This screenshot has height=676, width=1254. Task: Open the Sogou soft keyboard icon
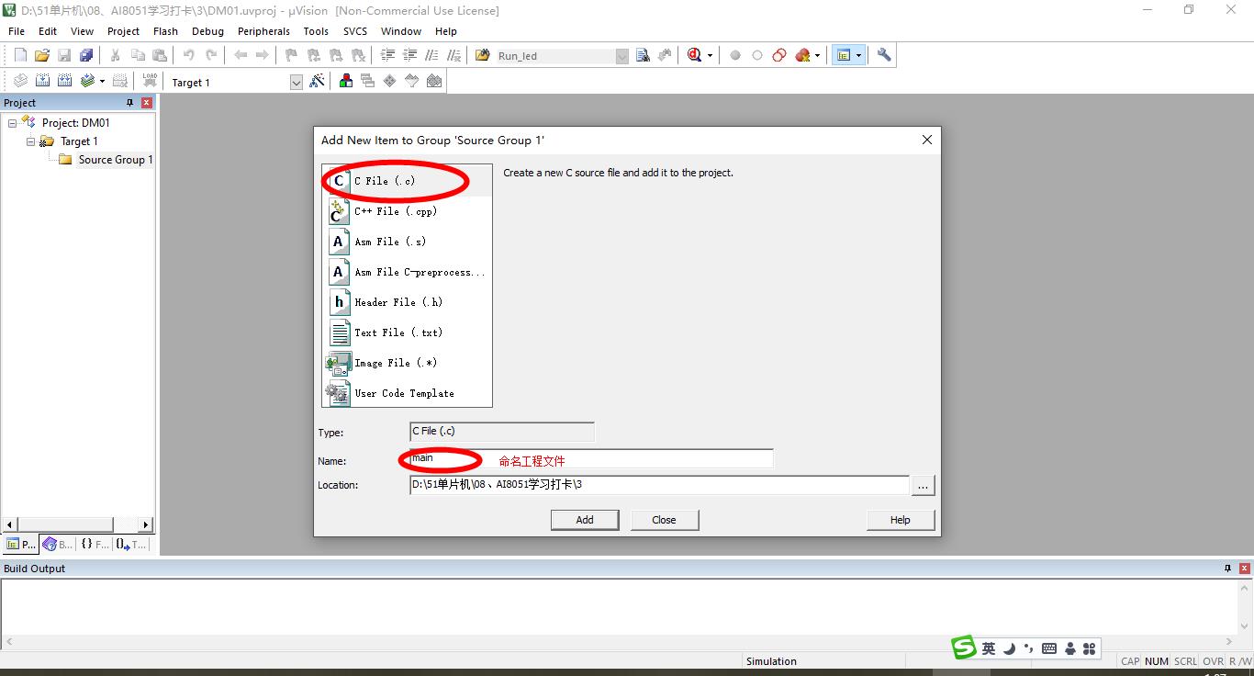coord(1049,648)
